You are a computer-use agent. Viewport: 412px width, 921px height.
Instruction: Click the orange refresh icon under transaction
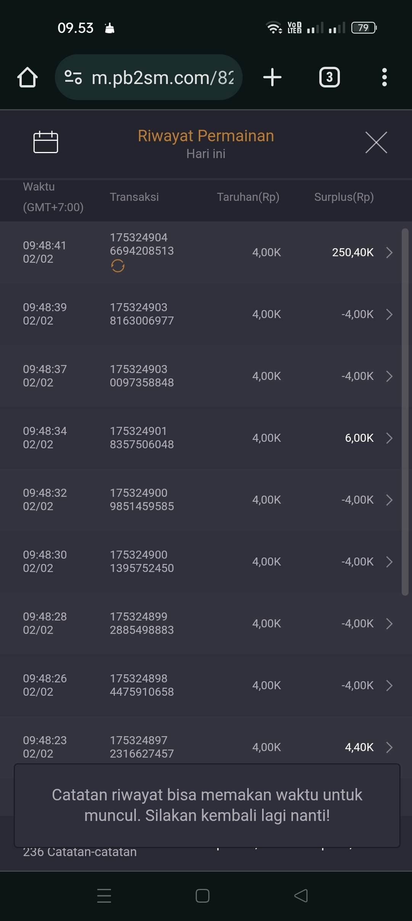(118, 266)
